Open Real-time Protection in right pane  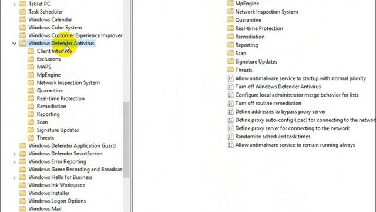coord(259,28)
